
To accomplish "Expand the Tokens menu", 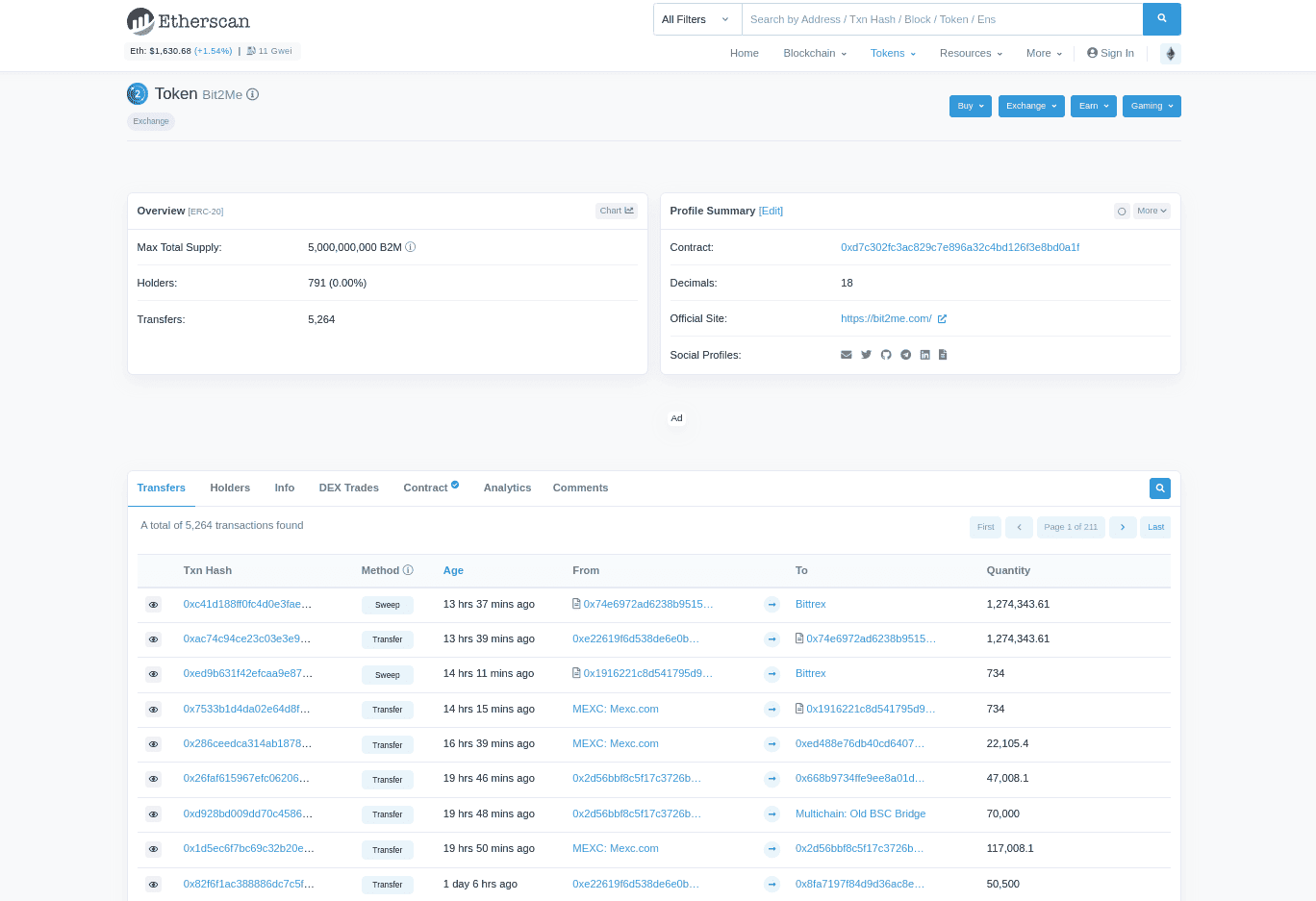I will tap(893, 54).
